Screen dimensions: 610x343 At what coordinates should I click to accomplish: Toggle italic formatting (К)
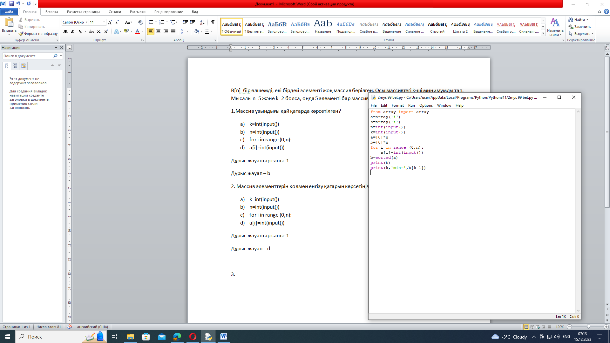tap(73, 31)
